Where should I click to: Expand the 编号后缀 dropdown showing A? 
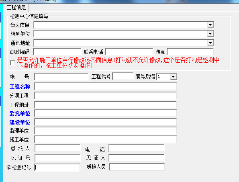click(x=173, y=77)
